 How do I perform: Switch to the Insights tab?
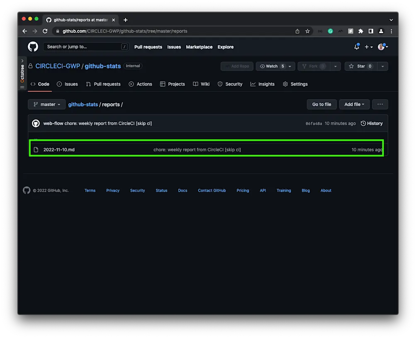point(263,84)
